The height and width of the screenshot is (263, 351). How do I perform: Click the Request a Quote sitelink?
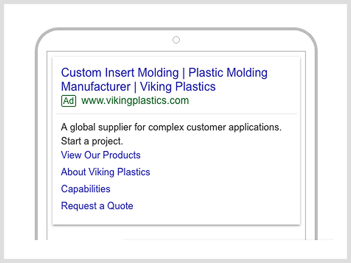pos(97,206)
